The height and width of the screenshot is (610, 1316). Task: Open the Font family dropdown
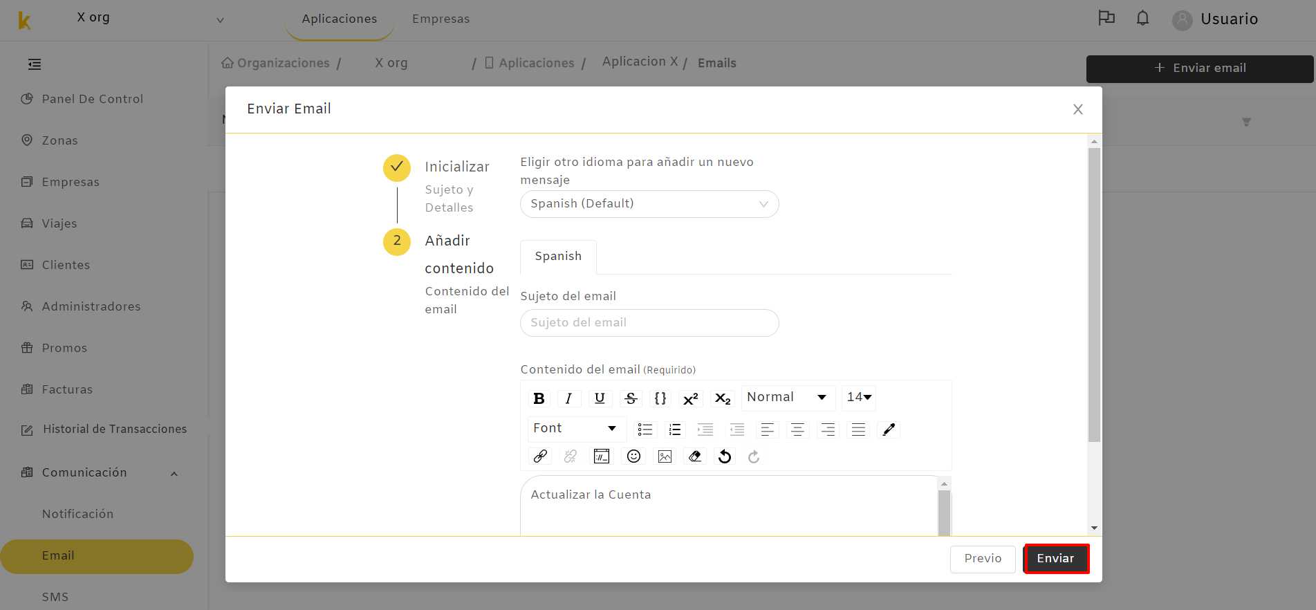[x=576, y=428]
